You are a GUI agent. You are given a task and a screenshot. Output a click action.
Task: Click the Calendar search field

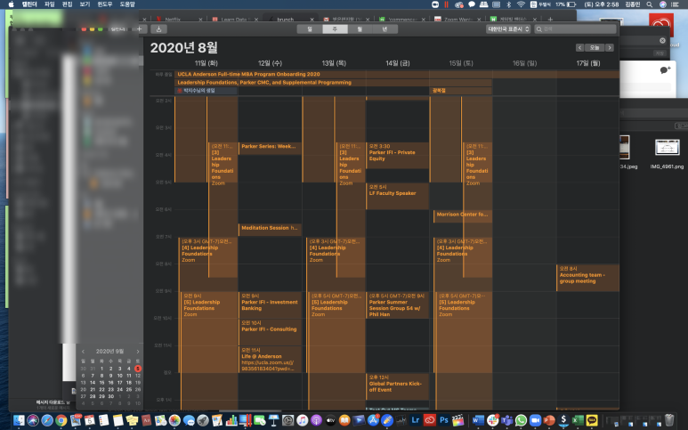point(575,29)
